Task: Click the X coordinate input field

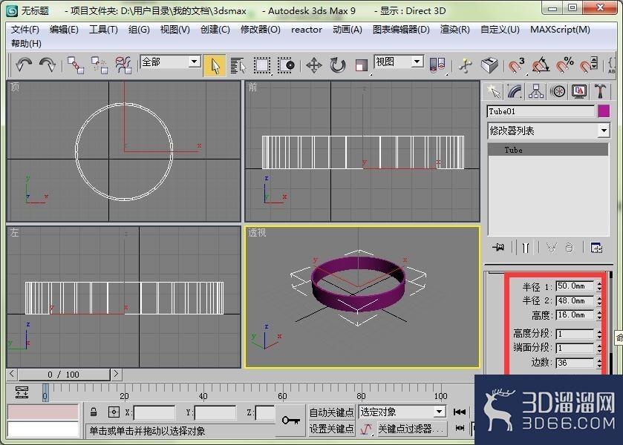Action: click(154, 413)
